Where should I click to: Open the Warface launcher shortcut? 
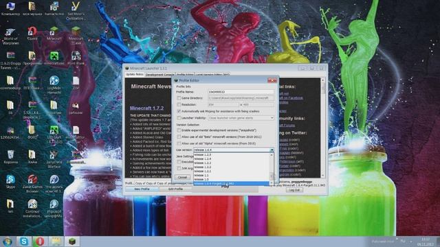[x=54, y=159]
